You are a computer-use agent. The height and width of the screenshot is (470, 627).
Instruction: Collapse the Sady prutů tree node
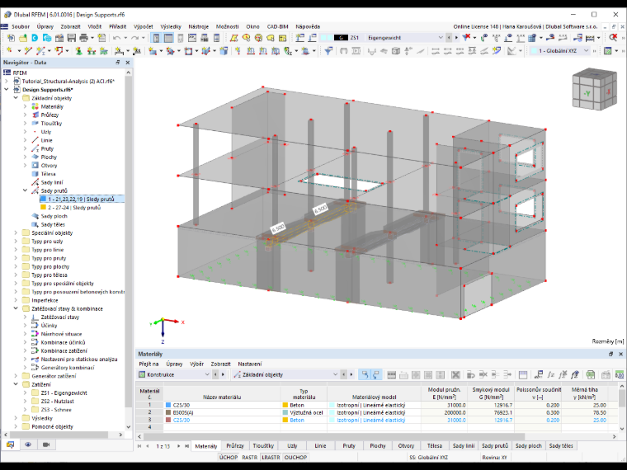[x=25, y=190]
